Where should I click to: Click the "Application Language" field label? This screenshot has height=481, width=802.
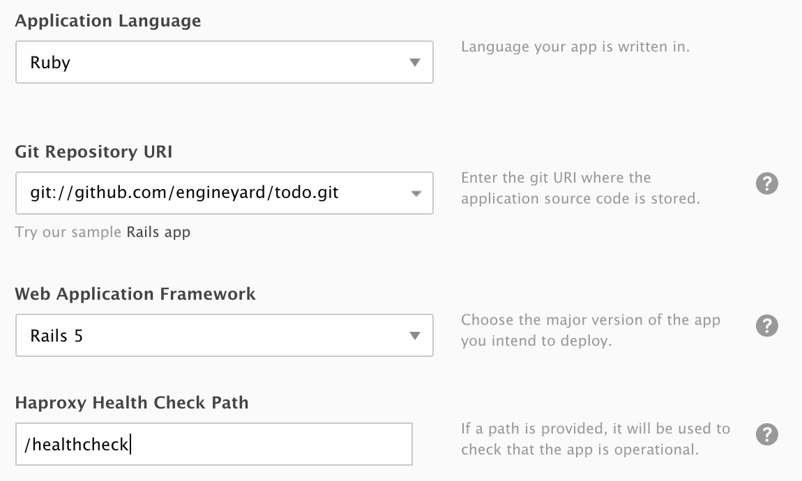(x=108, y=21)
